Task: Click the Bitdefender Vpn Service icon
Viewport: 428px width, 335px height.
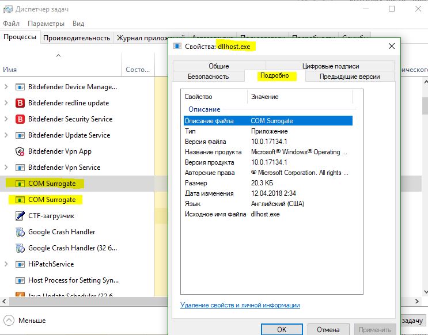Action: [20, 167]
